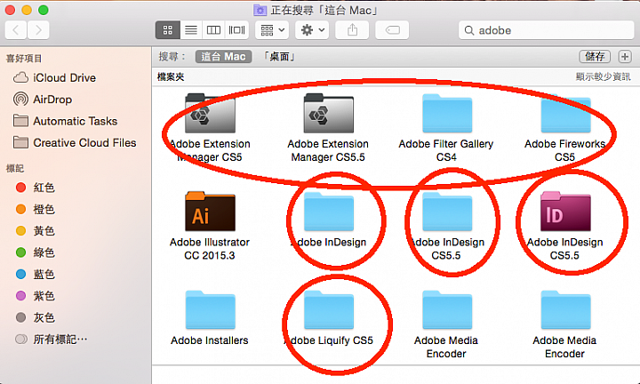Open AirDrop in sidebar
The image size is (640, 384).
point(43,100)
